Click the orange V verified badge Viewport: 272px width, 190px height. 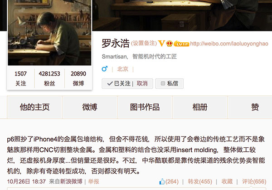pyautogui.click(x=161, y=43)
